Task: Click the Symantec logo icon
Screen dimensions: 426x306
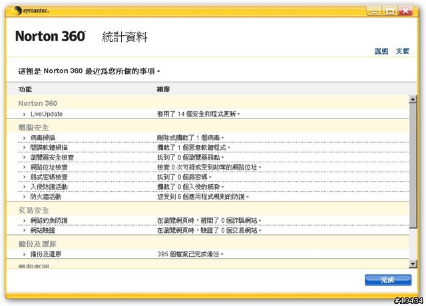Action: coord(17,11)
